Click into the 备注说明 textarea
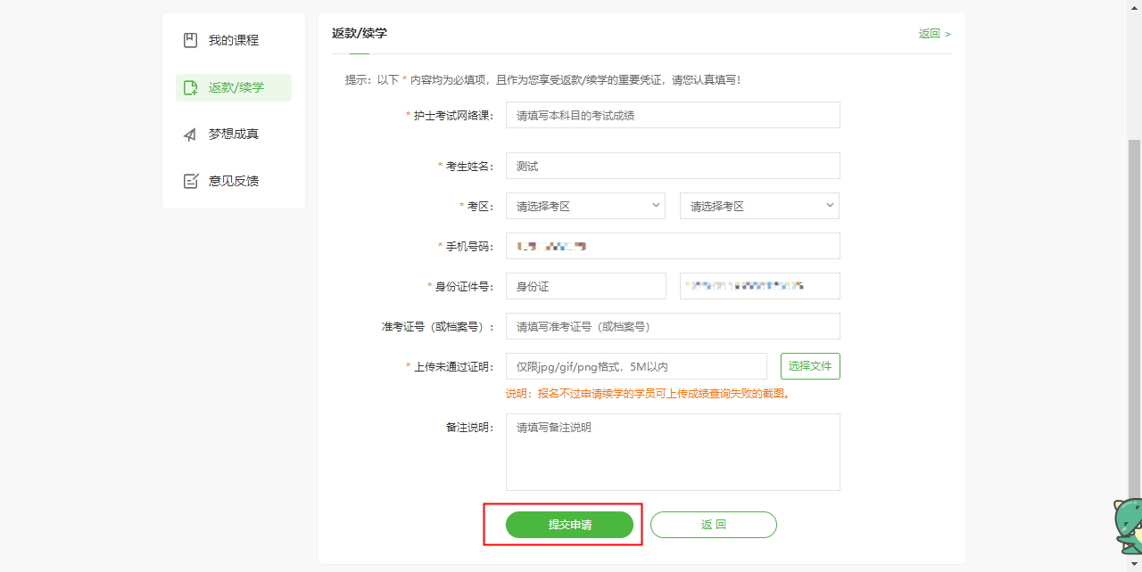Screen dimensions: 1142x572 pyautogui.click(x=672, y=452)
